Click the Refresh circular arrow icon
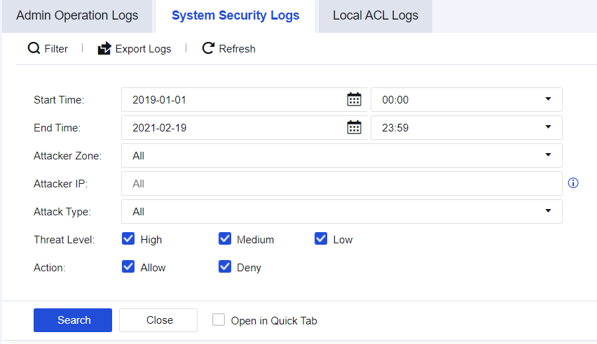Image resolution: width=597 pixels, height=344 pixels. point(207,48)
